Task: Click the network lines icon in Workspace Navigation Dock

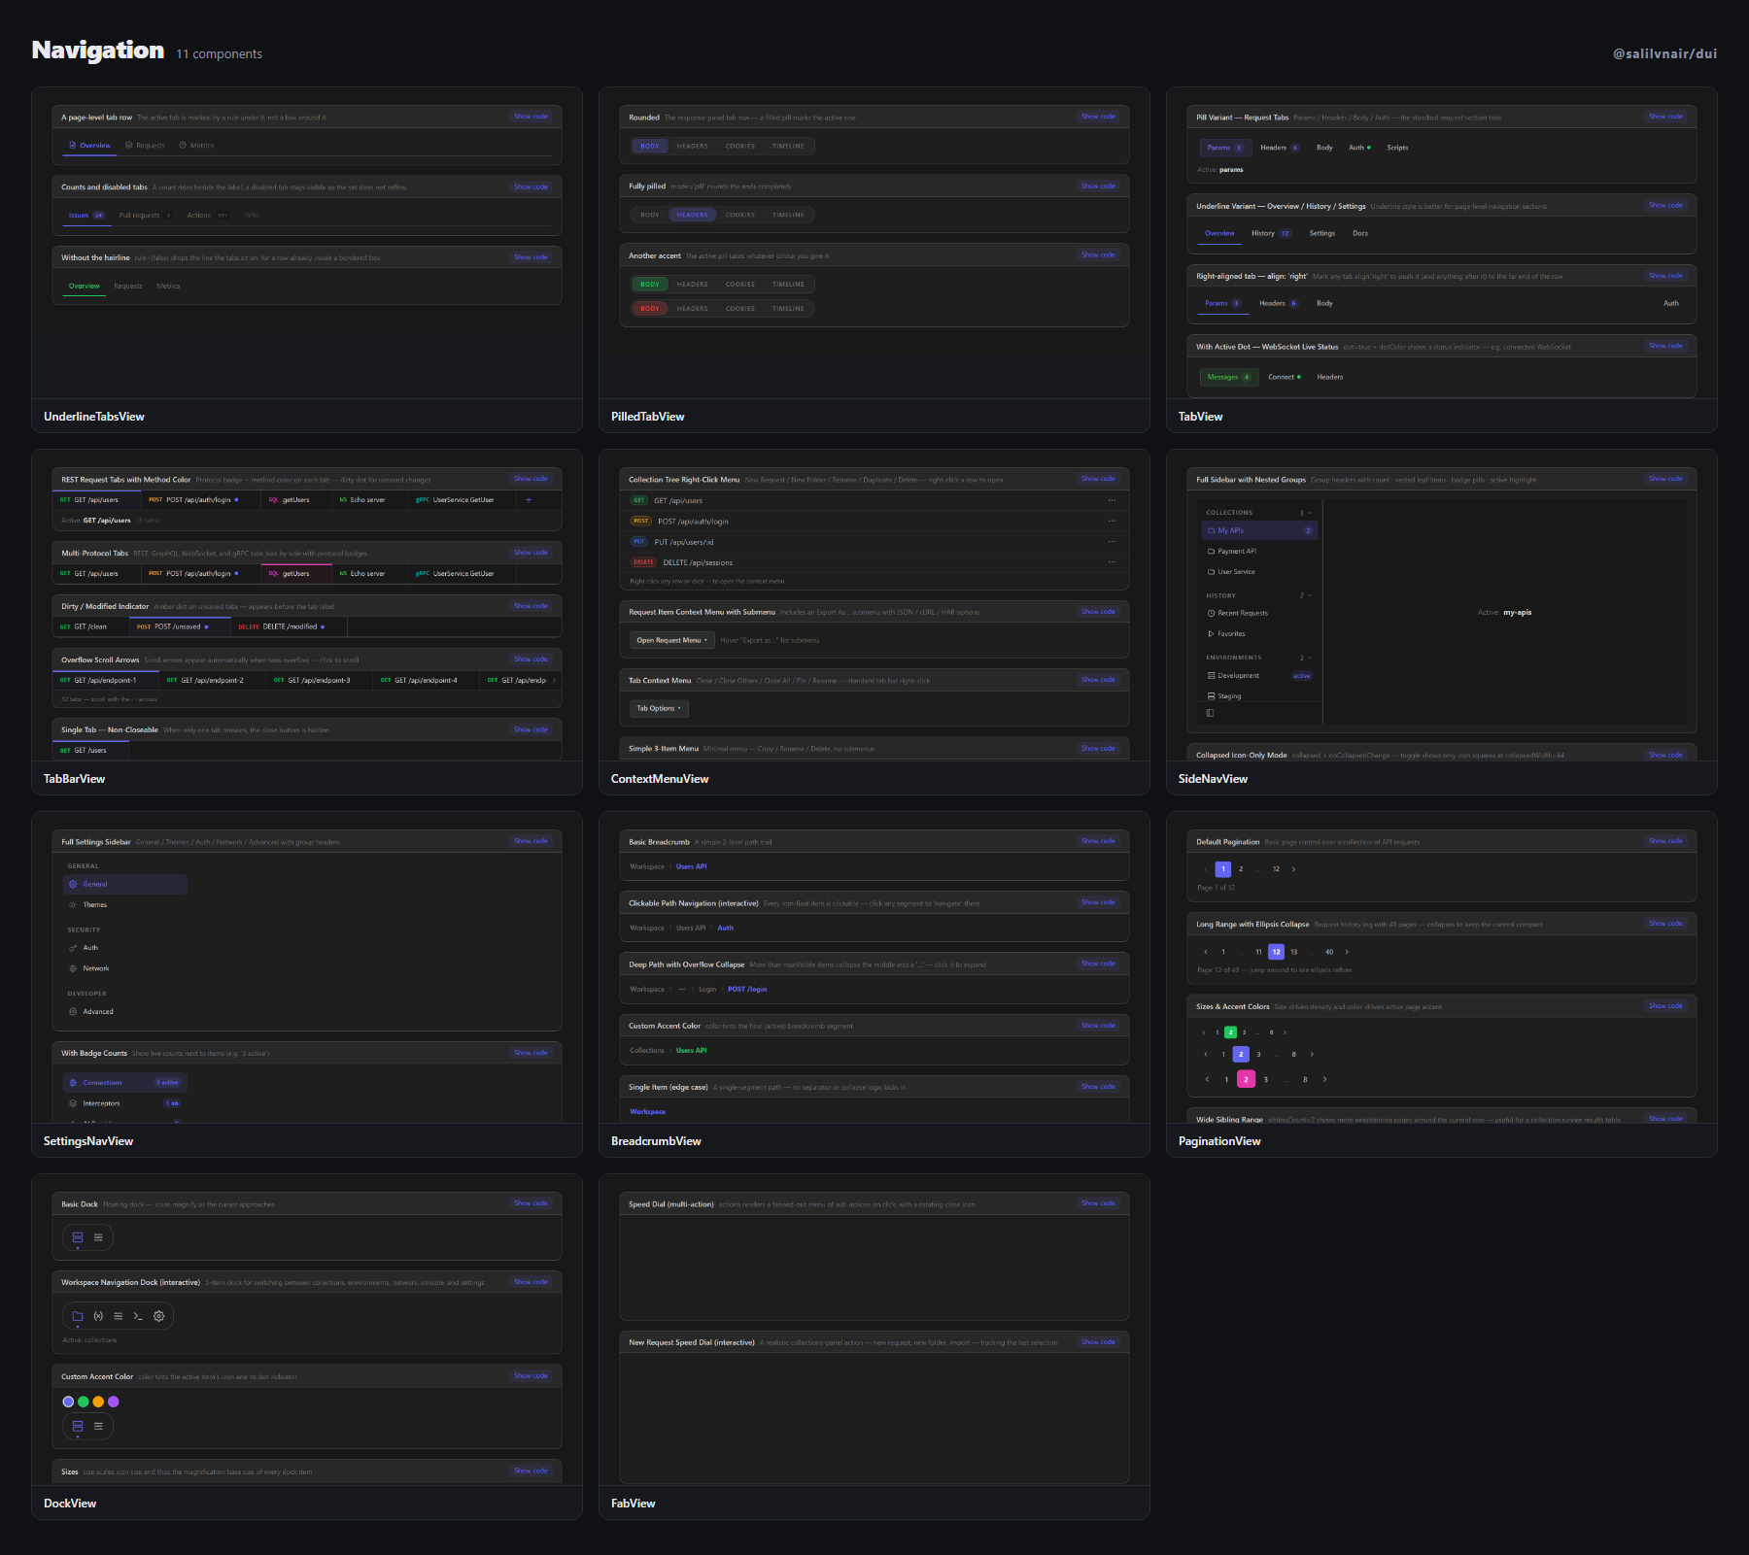Action: click(119, 1316)
